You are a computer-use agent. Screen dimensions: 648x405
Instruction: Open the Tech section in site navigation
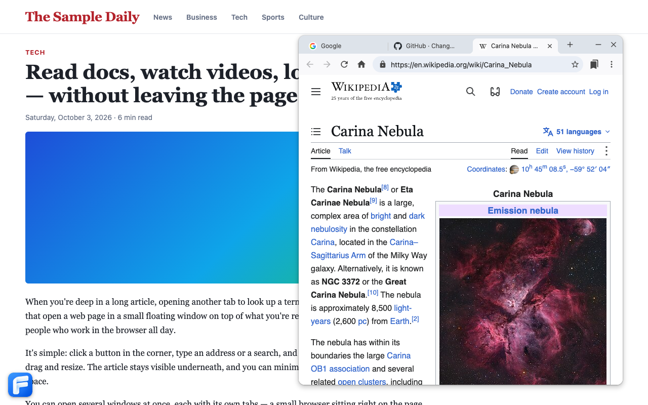pos(239,17)
